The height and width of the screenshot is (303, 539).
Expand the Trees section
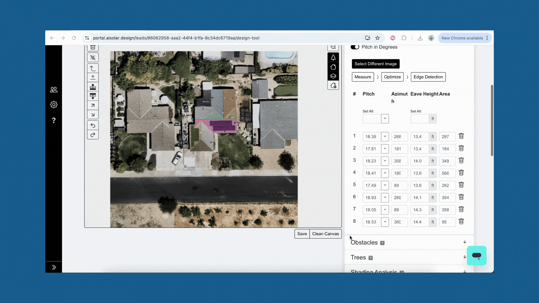(x=465, y=257)
